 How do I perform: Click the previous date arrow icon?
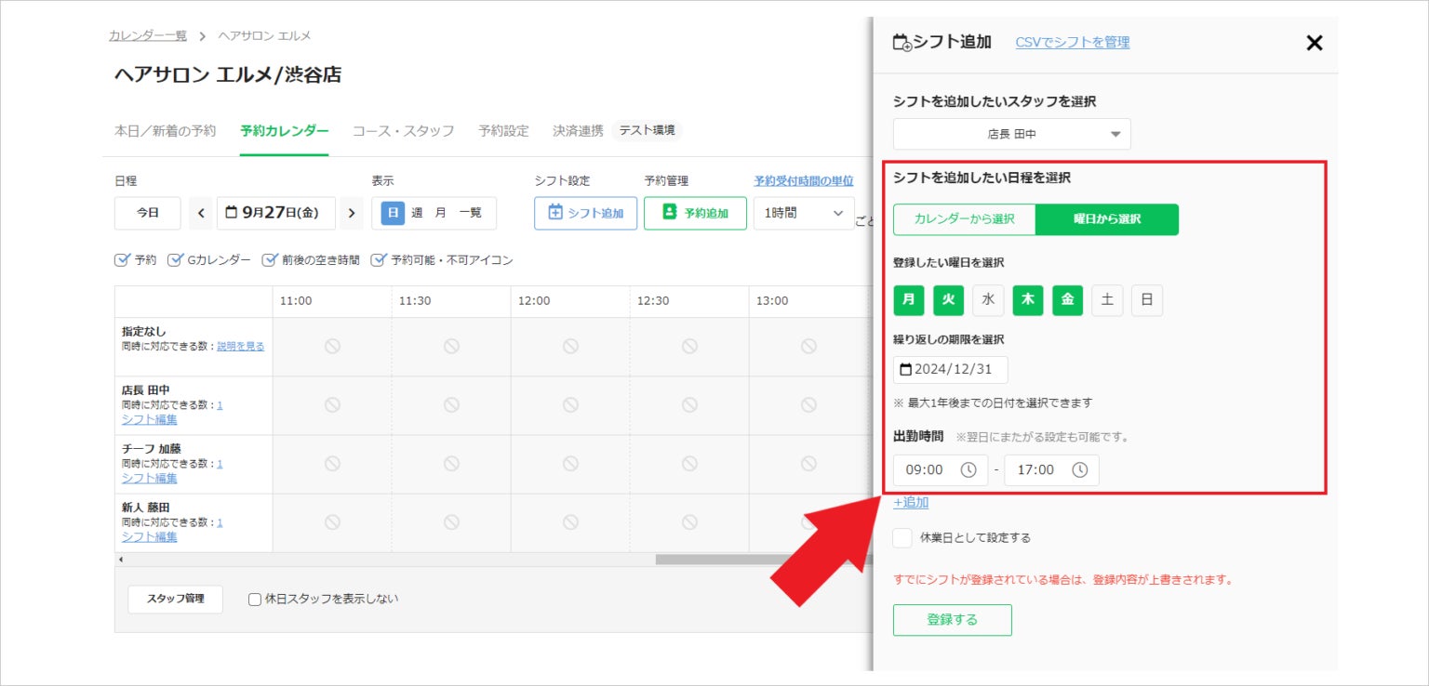[x=202, y=213]
